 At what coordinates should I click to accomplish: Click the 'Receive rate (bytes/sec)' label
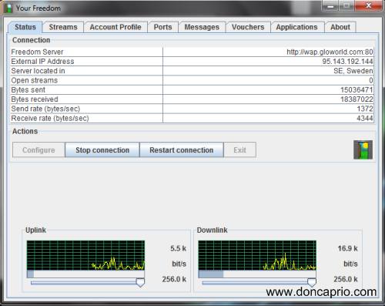50,118
